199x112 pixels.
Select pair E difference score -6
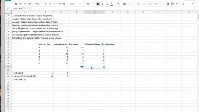pyautogui.click(x=95, y=60)
